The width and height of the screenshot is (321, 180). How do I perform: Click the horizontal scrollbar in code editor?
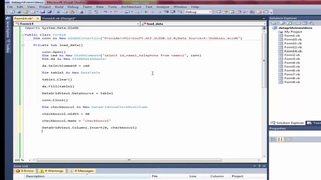pyautogui.click(x=129, y=160)
